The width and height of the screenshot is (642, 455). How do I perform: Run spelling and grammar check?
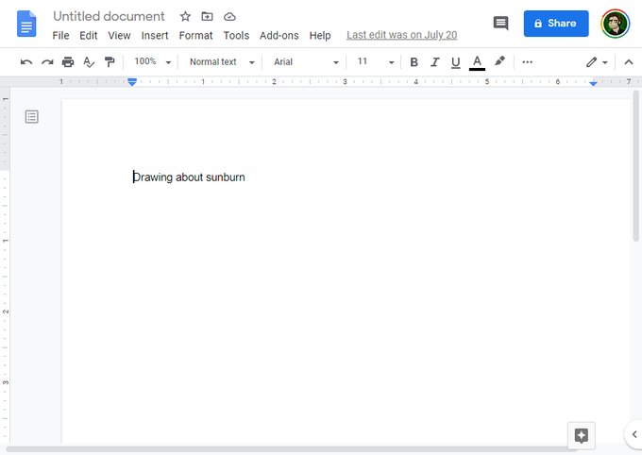89,62
